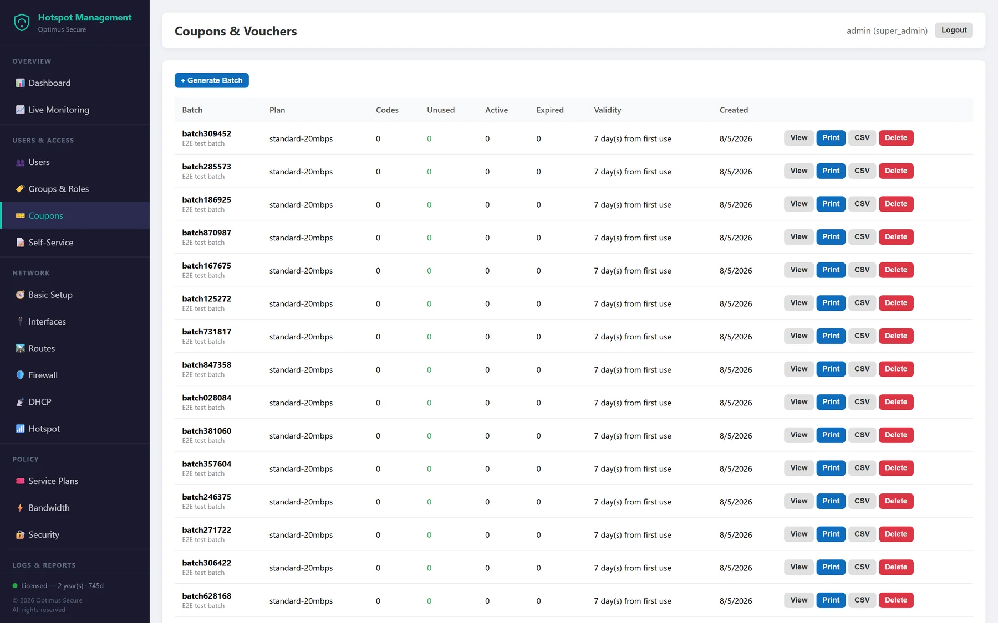998x623 pixels.
Task: Select the Bandwidth menu entry
Action: coord(75,508)
